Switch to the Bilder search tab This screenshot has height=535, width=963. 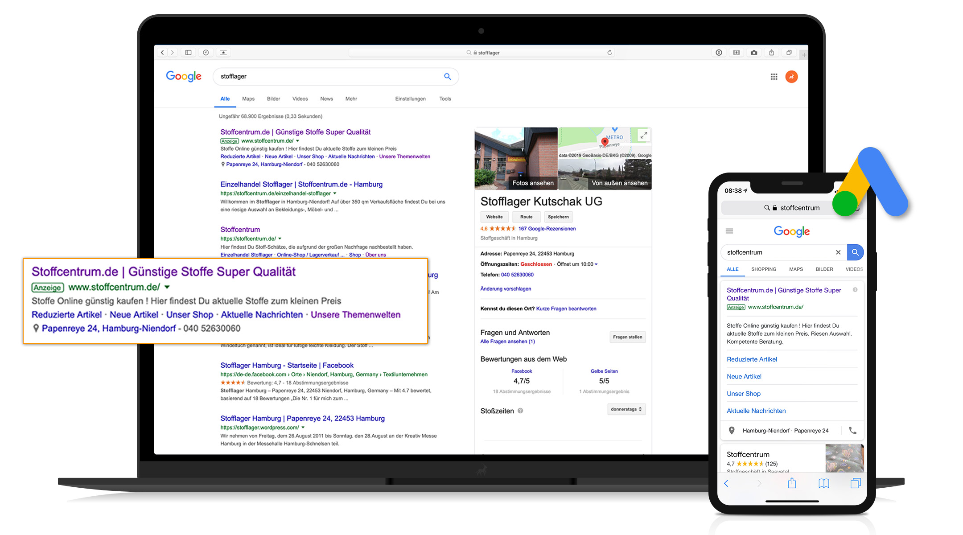click(x=273, y=99)
